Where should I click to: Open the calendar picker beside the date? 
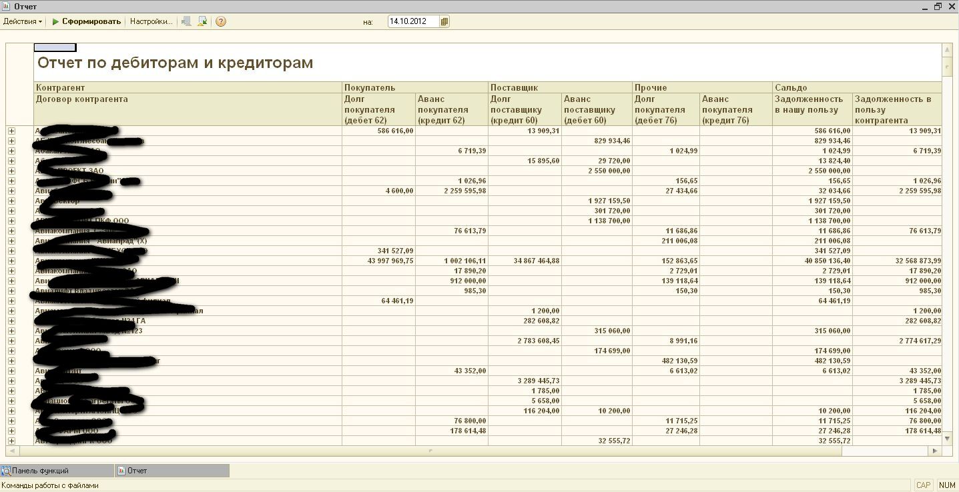pyautogui.click(x=444, y=21)
